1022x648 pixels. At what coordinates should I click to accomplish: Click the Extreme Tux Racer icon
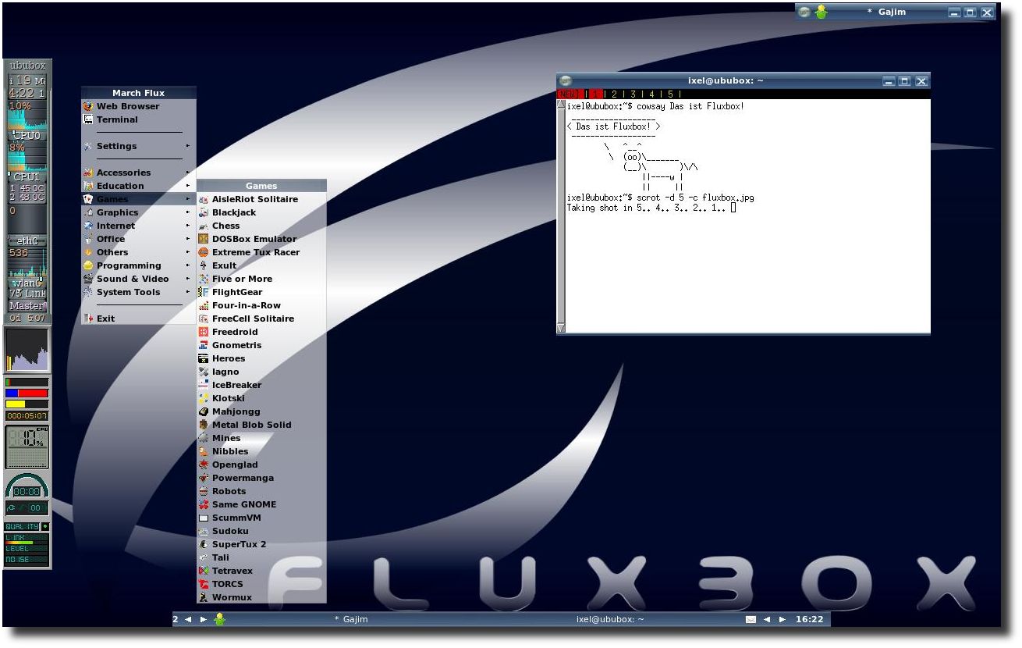coord(204,252)
